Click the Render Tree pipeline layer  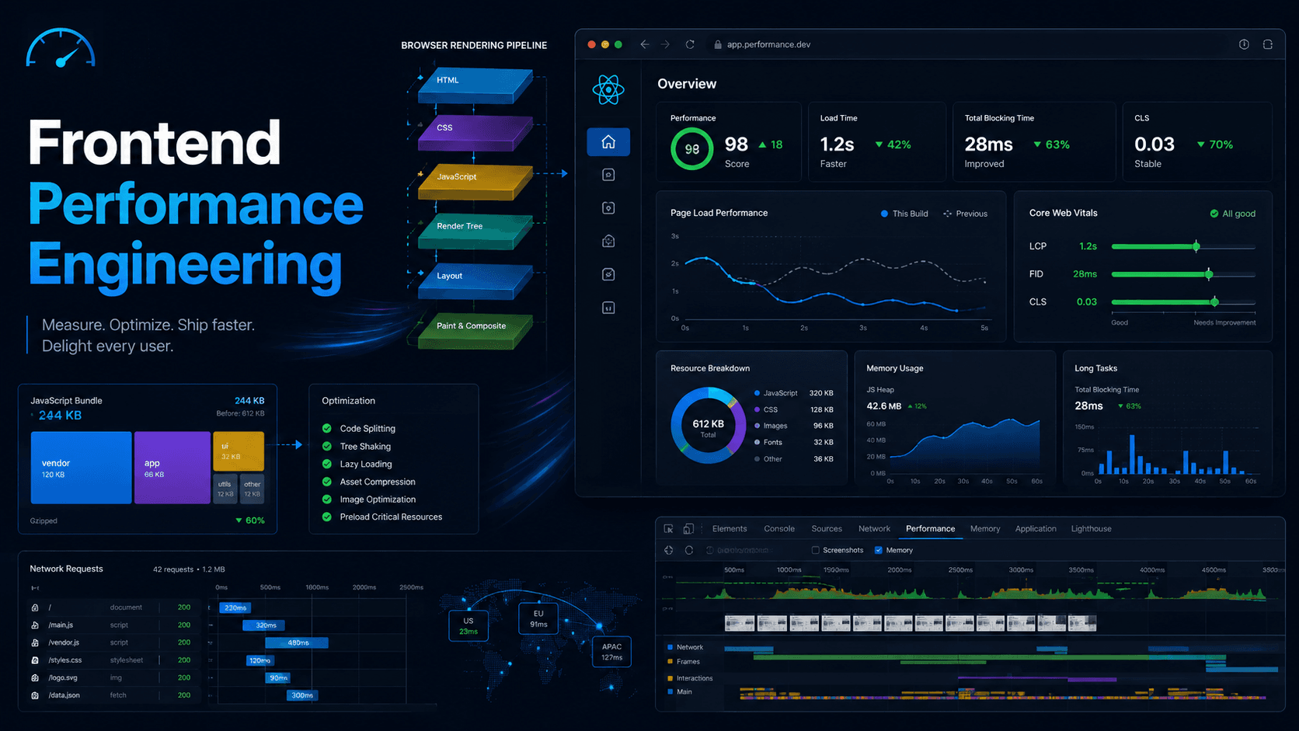[475, 231]
